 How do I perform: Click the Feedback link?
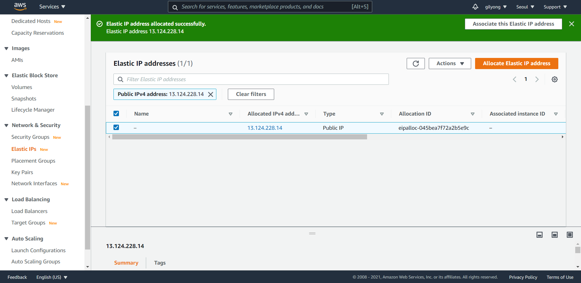coord(17,277)
